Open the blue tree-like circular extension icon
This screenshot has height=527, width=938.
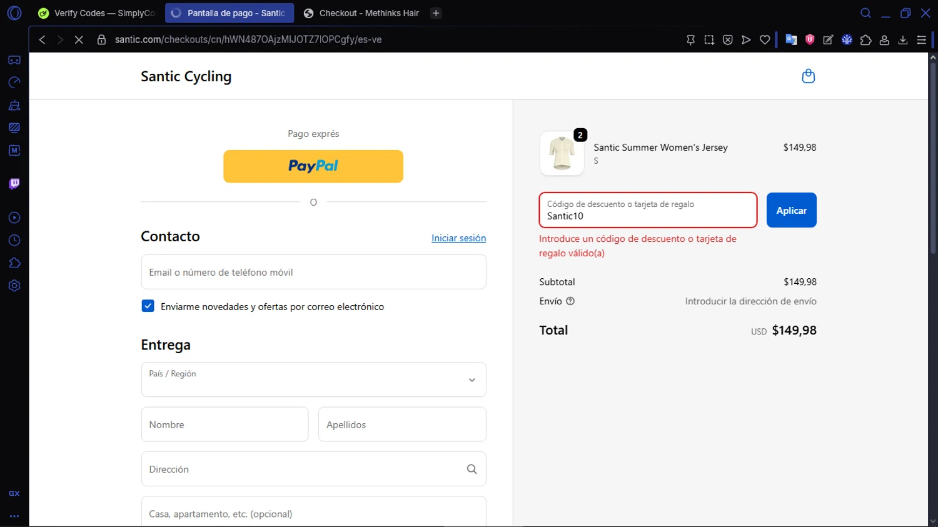847,39
